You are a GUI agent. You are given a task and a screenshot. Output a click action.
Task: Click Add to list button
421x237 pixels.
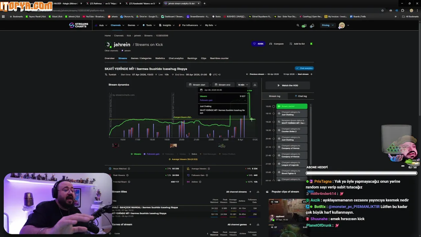pos(297,44)
